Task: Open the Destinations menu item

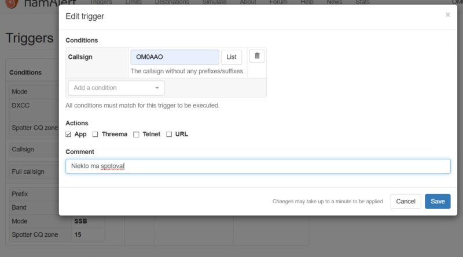Action: 172,2
